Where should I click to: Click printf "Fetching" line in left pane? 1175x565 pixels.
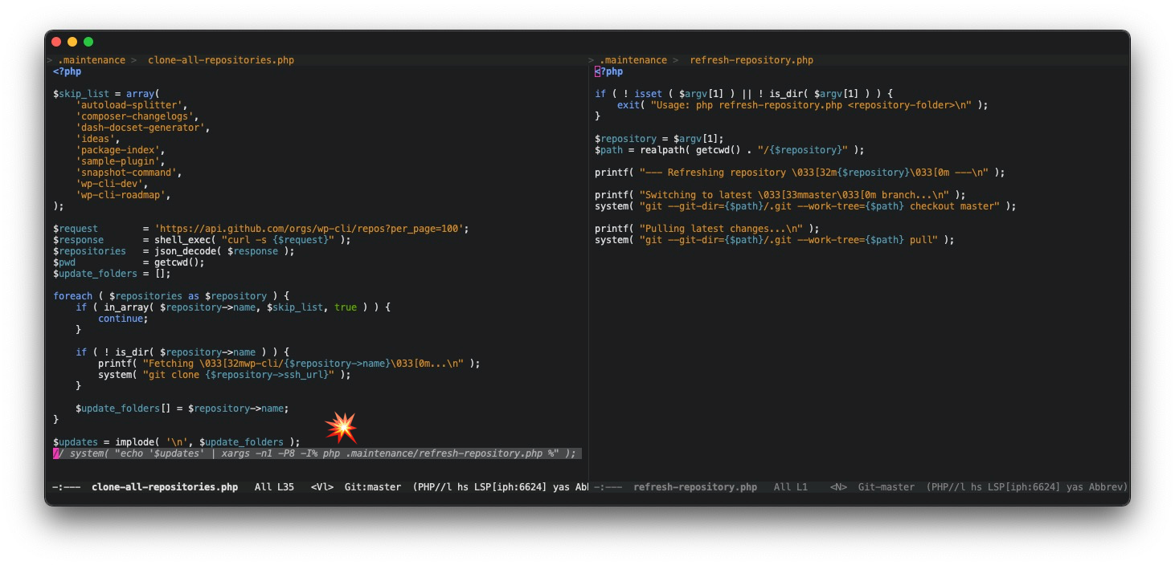point(289,364)
